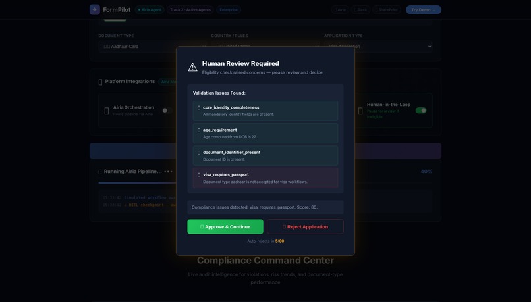This screenshot has width=531, height=302.
Task: Click the icon beside age_requirement
Action: [199, 130]
